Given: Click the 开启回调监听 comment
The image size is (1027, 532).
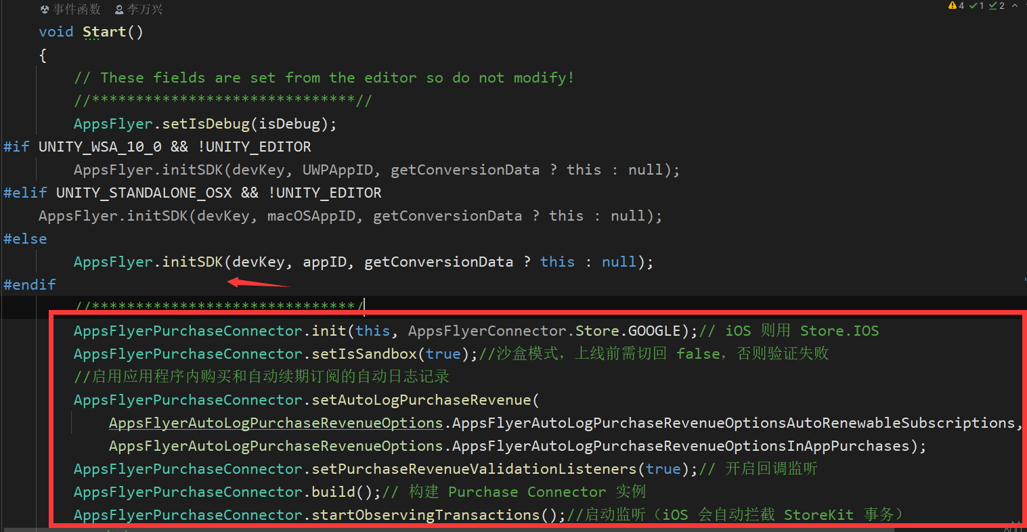Looking at the screenshot, I should [758, 469].
